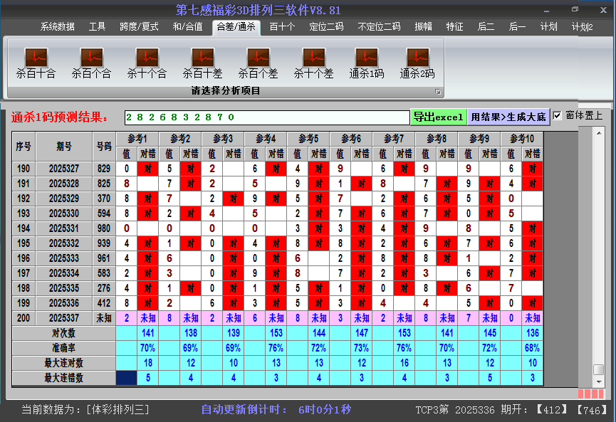The width and height of the screenshot is (616, 422).
Task: Select row 195 for period 2025332
Action: pos(60,243)
